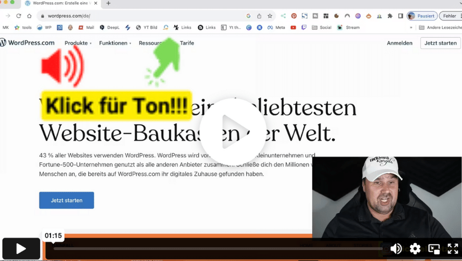Expand the Andere Lesezeichen folder
Viewport: 462px width, 261px height.
pos(440,28)
